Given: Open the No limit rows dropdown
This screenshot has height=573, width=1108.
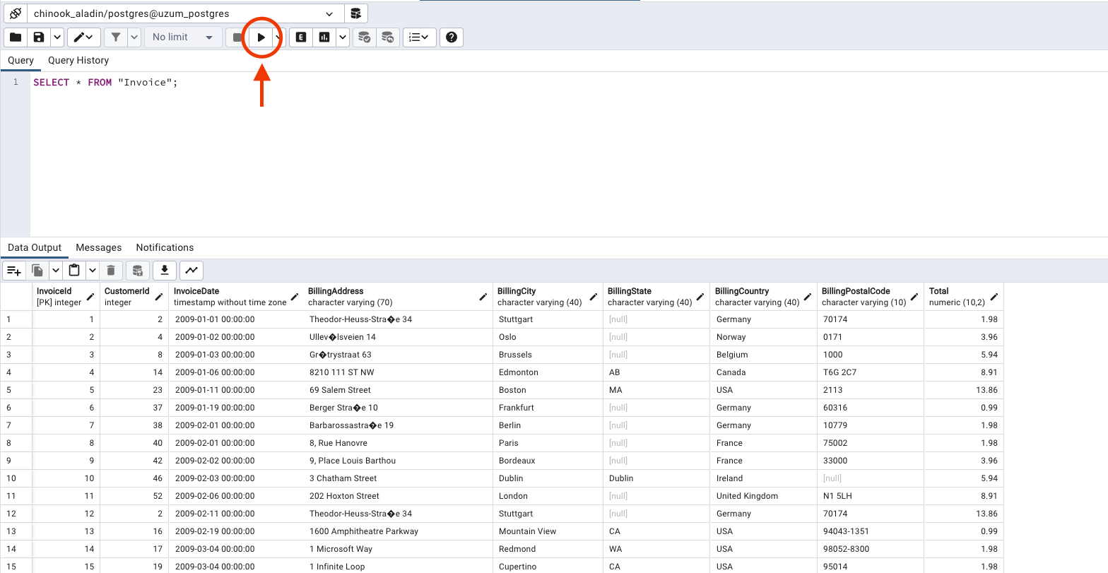Looking at the screenshot, I should 182,37.
